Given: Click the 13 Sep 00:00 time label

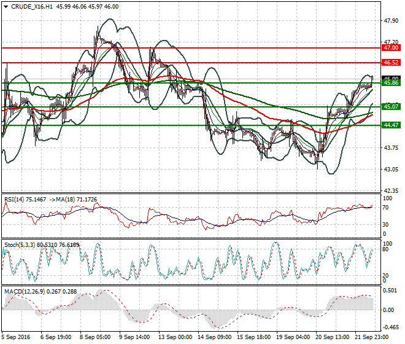Looking at the screenshot, I should (176, 337).
